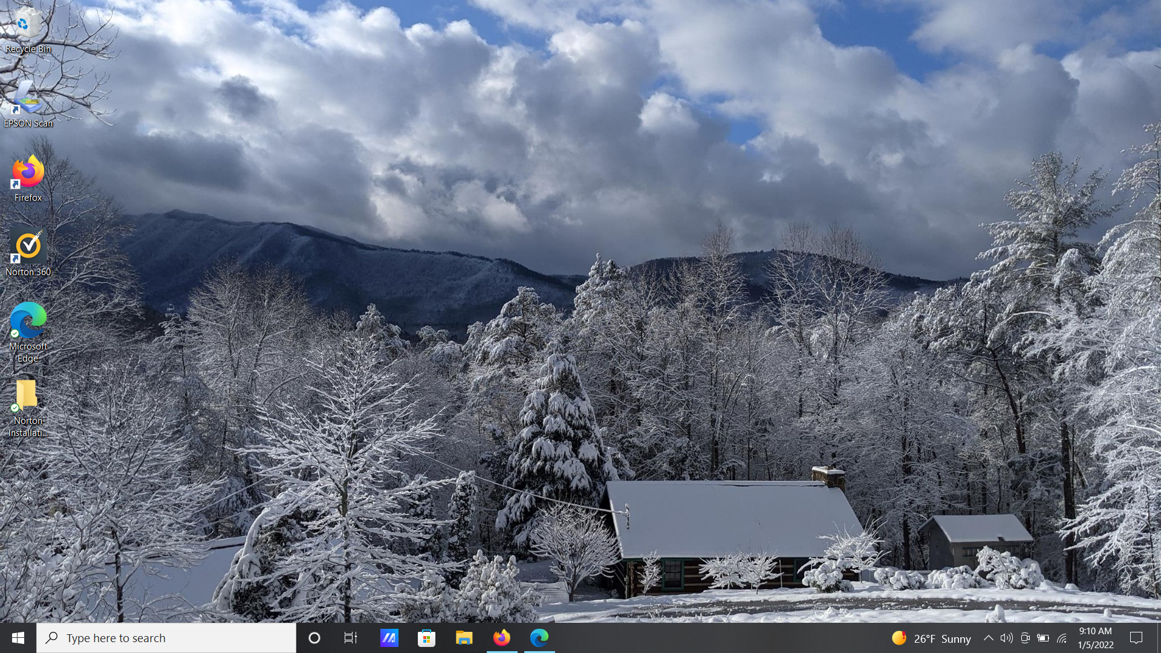
Task: Switch to Firefox on the taskbar
Action: coord(501,638)
